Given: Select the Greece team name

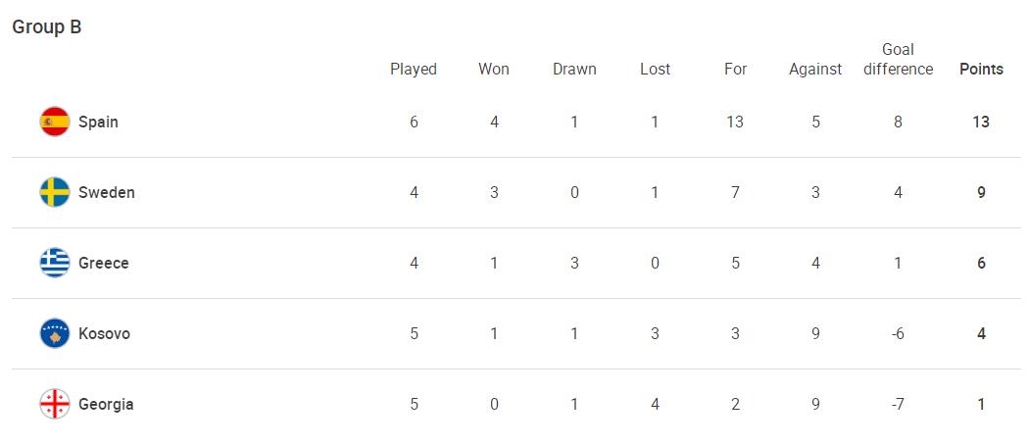Looking at the screenshot, I should click(x=104, y=263).
